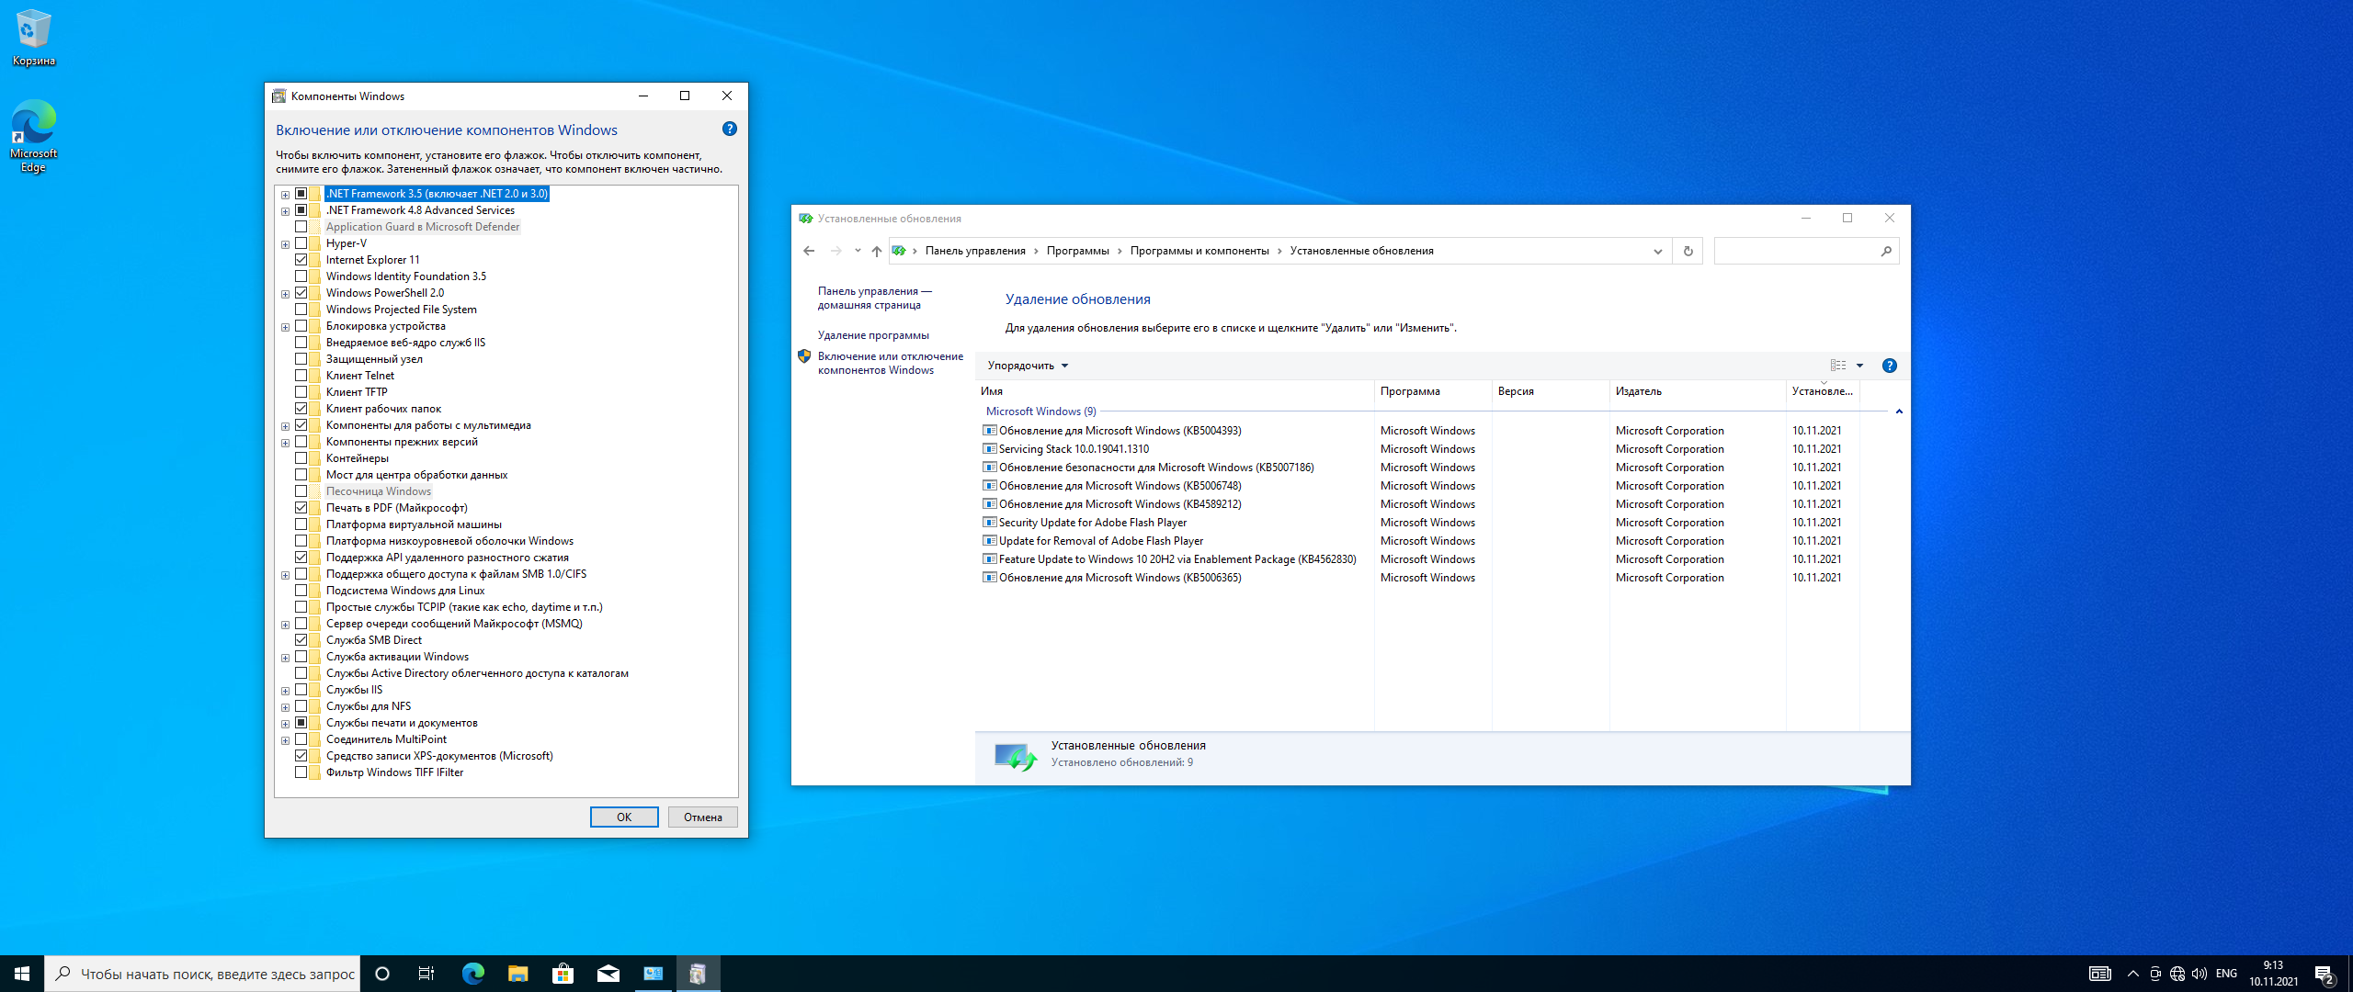
Task: Click the taskbar search box
Action: pyautogui.click(x=202, y=974)
